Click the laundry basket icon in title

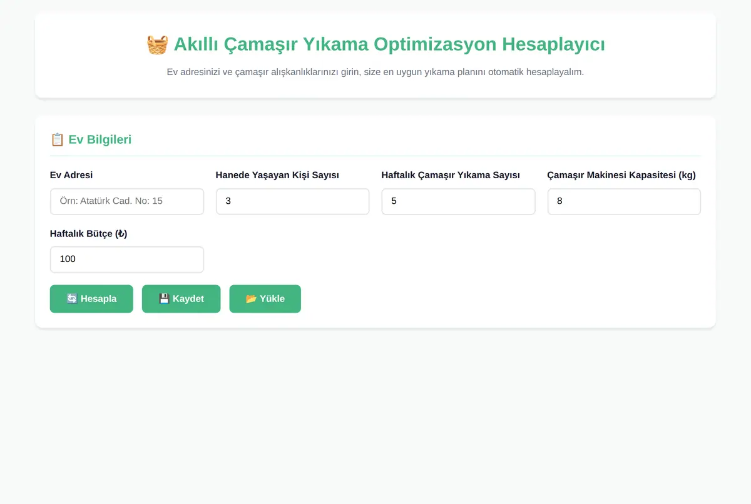coord(157,44)
